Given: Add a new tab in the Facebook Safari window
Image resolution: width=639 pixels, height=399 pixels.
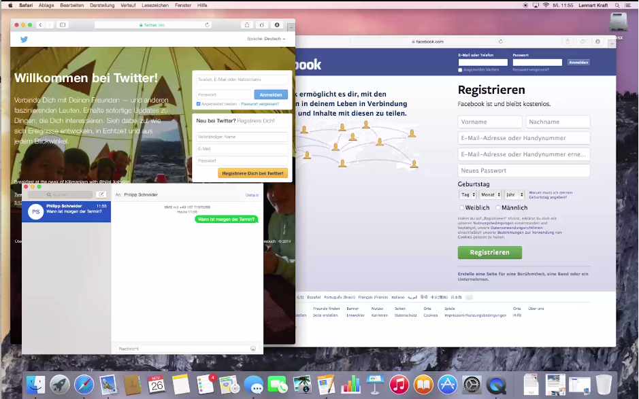Looking at the screenshot, I should point(612,44).
